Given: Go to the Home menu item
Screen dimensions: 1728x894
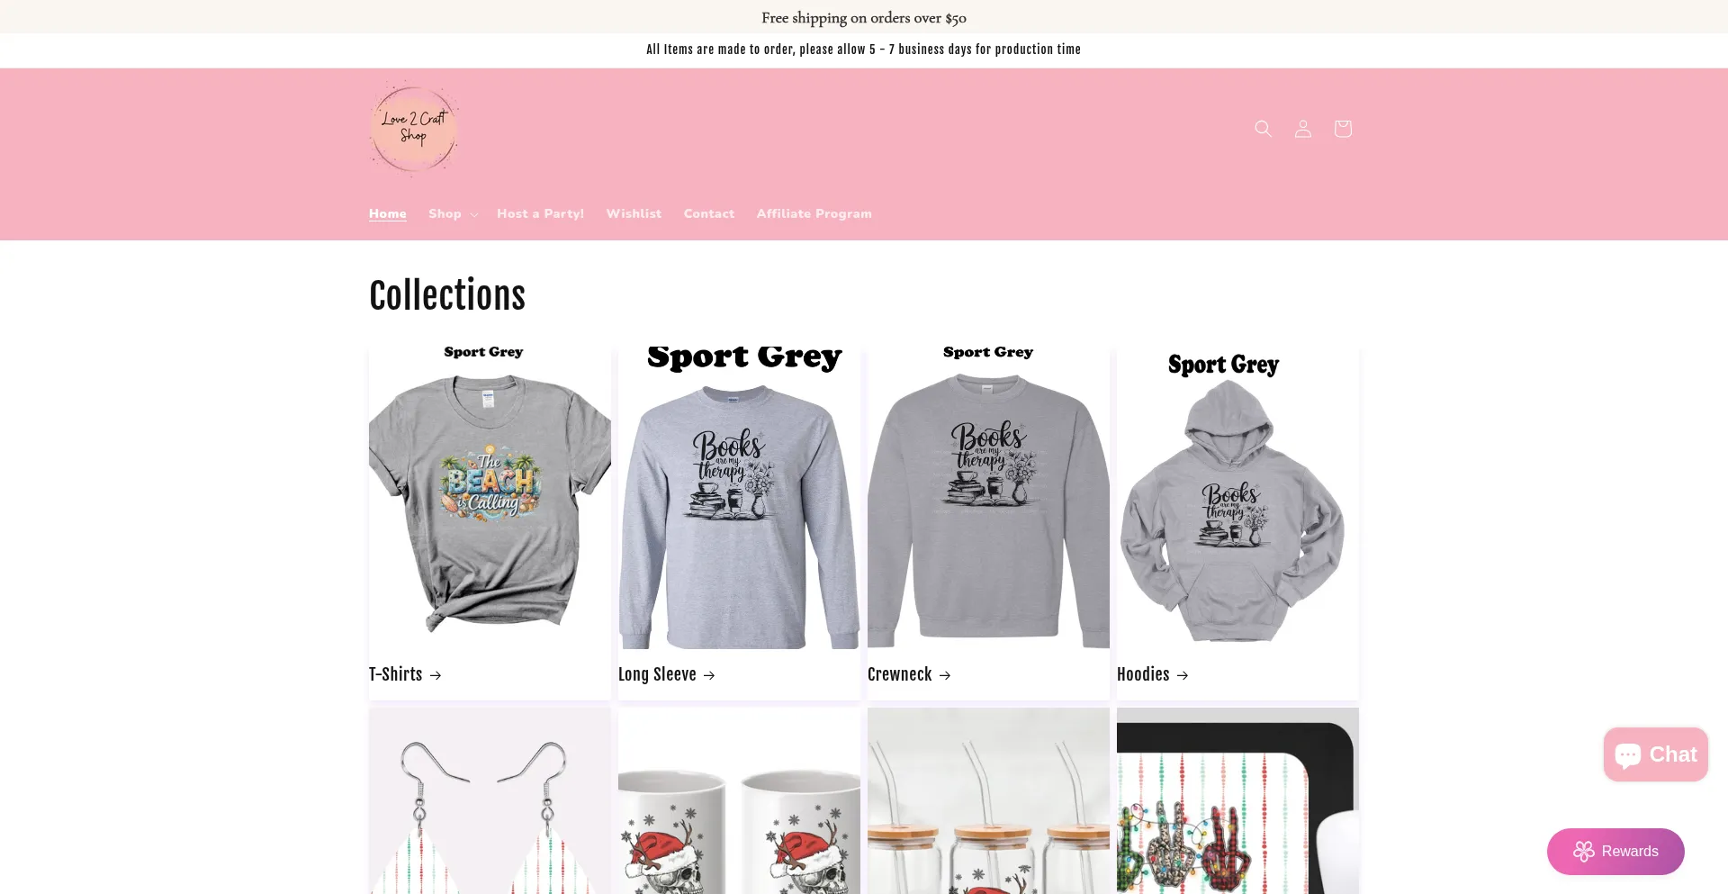Looking at the screenshot, I should point(387,213).
